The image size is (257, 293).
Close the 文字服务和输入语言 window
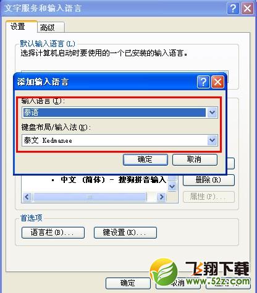click(247, 9)
